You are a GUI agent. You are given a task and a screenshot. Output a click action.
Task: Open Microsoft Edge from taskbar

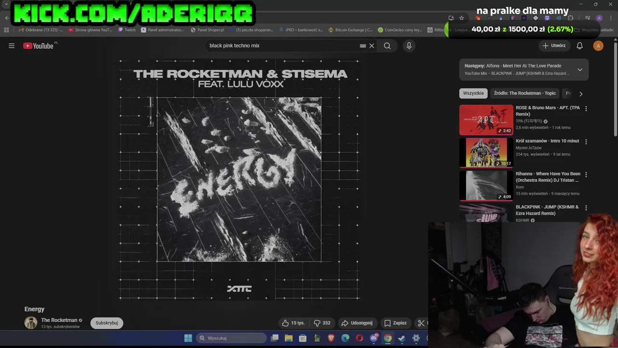pyautogui.click(x=345, y=338)
